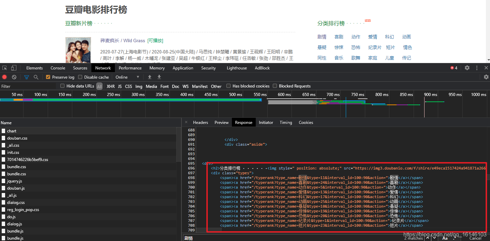
Task: Clear the network log
Action: click(14, 77)
